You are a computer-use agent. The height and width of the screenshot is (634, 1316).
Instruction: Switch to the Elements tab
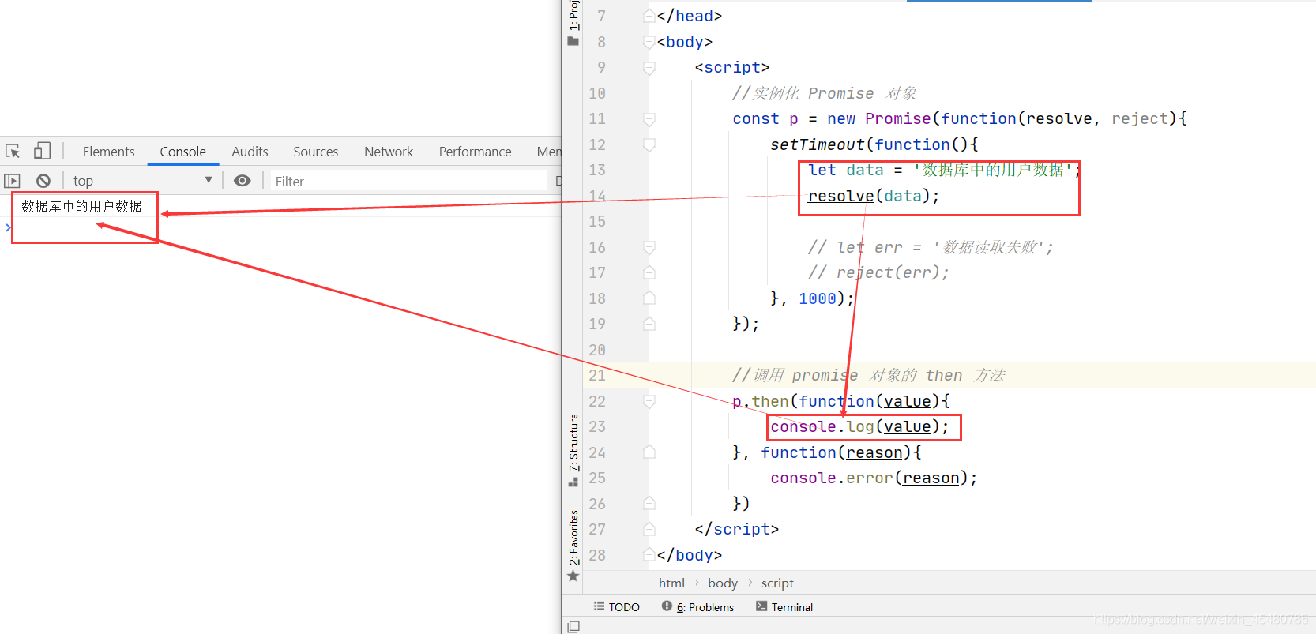(108, 152)
